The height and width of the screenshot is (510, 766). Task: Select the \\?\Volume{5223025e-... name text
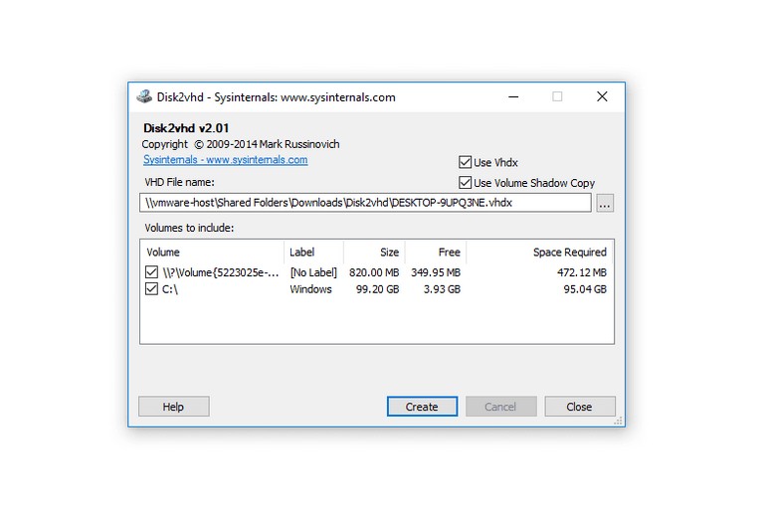click(221, 272)
